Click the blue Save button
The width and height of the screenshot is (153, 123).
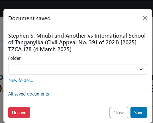coord(139,113)
